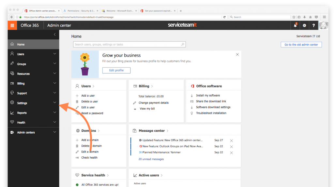Open the Updated Feature: New Office 365 message
Image resolution: width=336 pixels, height=187 pixels.
172,140
